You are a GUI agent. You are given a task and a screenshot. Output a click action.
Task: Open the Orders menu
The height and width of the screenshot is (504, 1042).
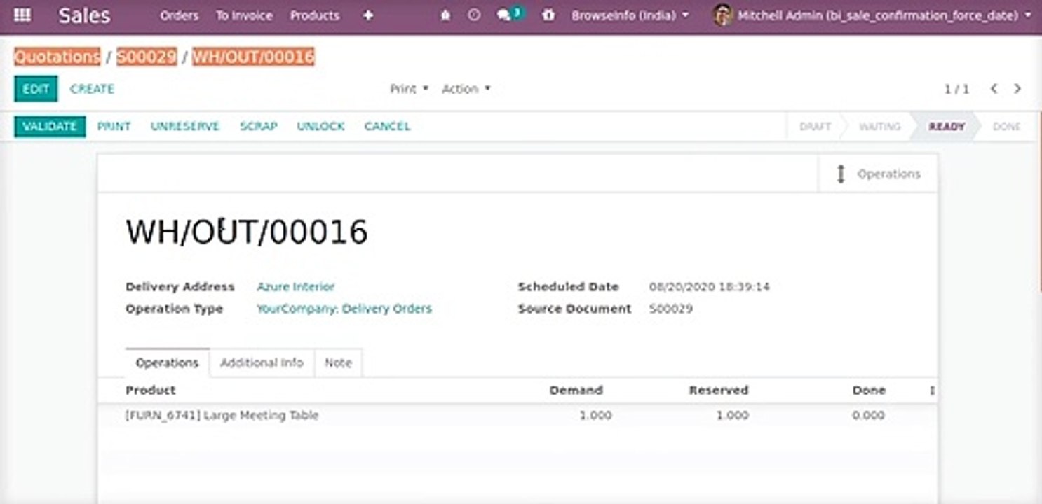[x=179, y=15]
